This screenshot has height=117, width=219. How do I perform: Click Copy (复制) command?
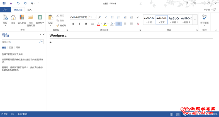(60, 21)
